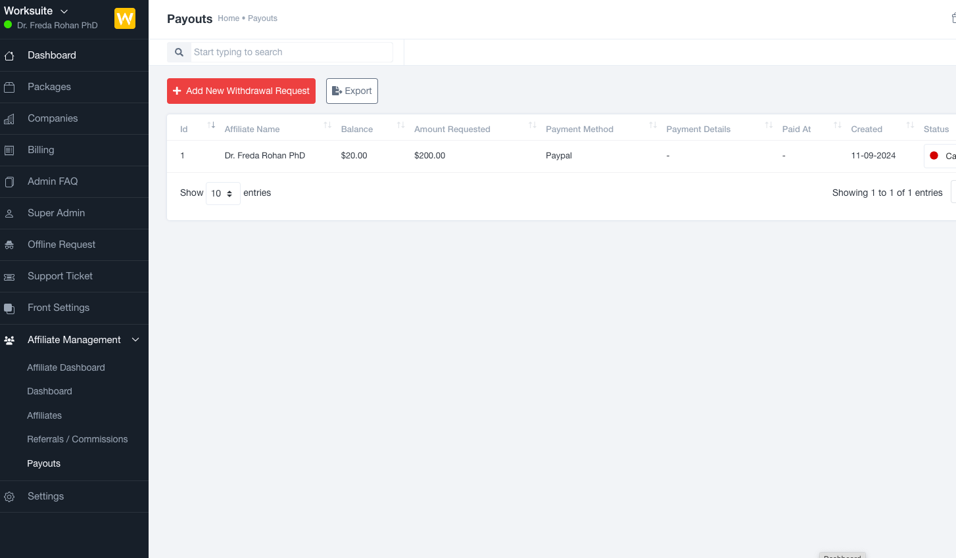Viewport: 956px width, 558px height.
Task: Open Settings via the gear icon
Action: (9, 496)
